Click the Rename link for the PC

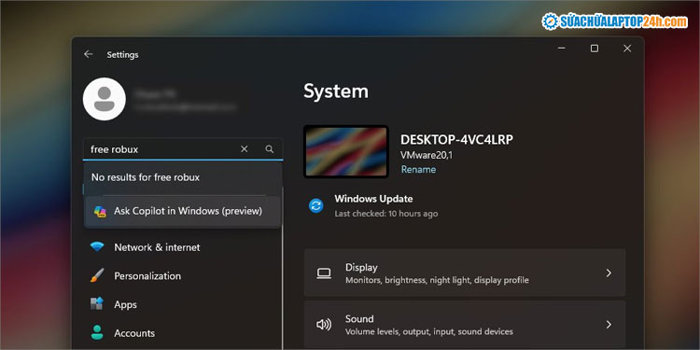click(x=418, y=170)
